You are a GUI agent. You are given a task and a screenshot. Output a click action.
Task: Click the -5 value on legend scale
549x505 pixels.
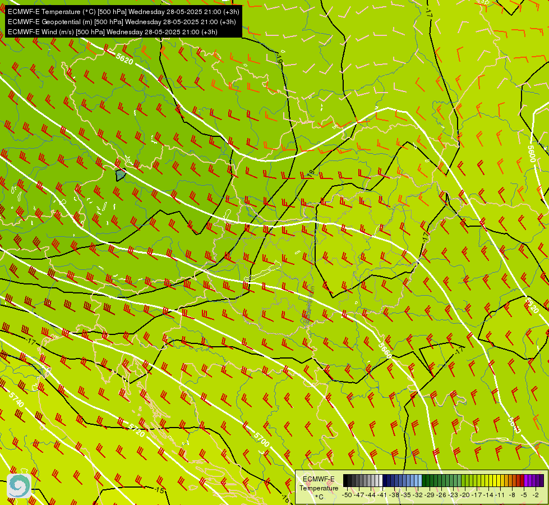(x=524, y=495)
